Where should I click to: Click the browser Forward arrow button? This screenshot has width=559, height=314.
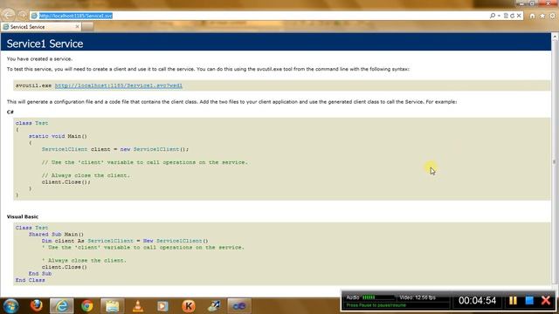[x=22, y=16]
